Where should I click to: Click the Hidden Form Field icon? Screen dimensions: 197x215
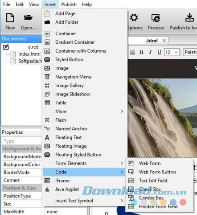[x=131, y=207]
